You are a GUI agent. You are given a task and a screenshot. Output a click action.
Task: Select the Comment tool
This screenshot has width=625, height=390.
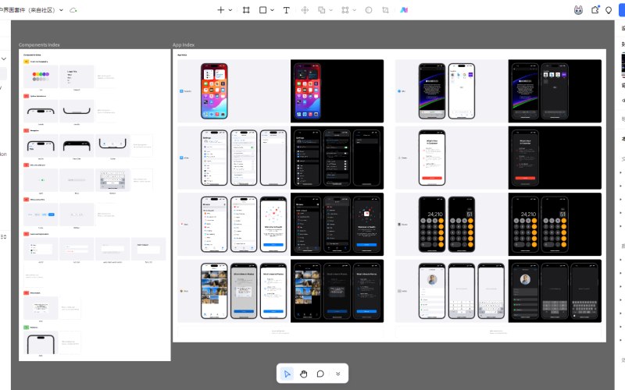tap(320, 374)
